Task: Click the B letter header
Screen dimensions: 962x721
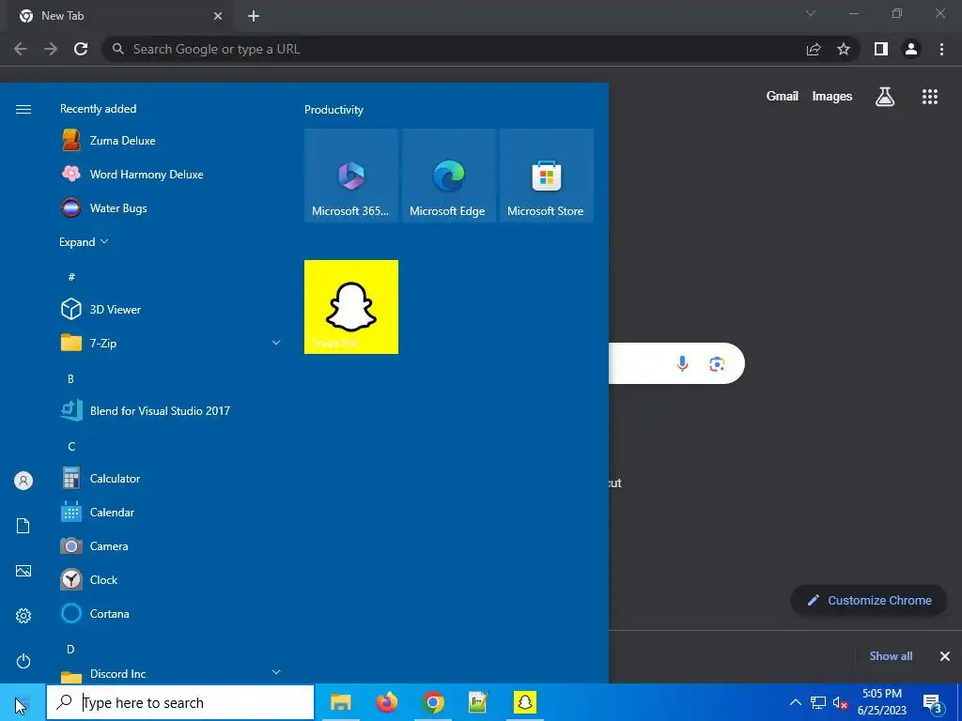Action: (x=70, y=379)
